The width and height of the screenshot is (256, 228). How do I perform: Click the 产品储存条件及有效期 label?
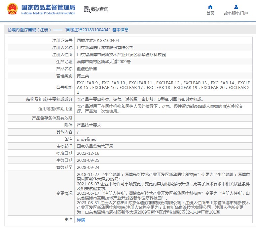[x=52, y=118]
